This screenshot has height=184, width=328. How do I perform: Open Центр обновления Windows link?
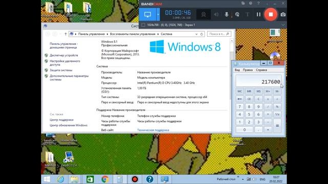(x=68, y=125)
